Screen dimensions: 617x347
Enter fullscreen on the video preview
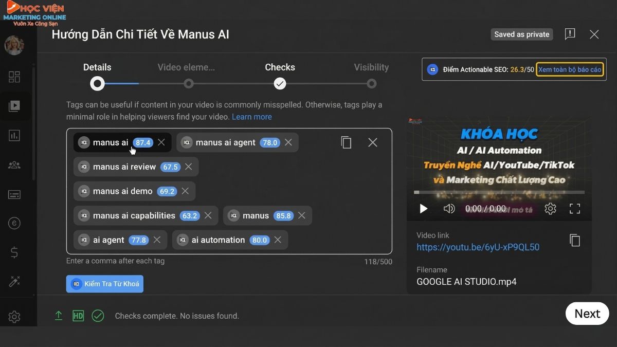click(574, 209)
